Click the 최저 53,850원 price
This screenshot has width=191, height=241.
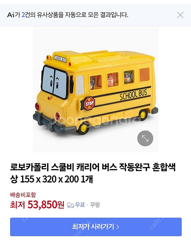point(37,205)
